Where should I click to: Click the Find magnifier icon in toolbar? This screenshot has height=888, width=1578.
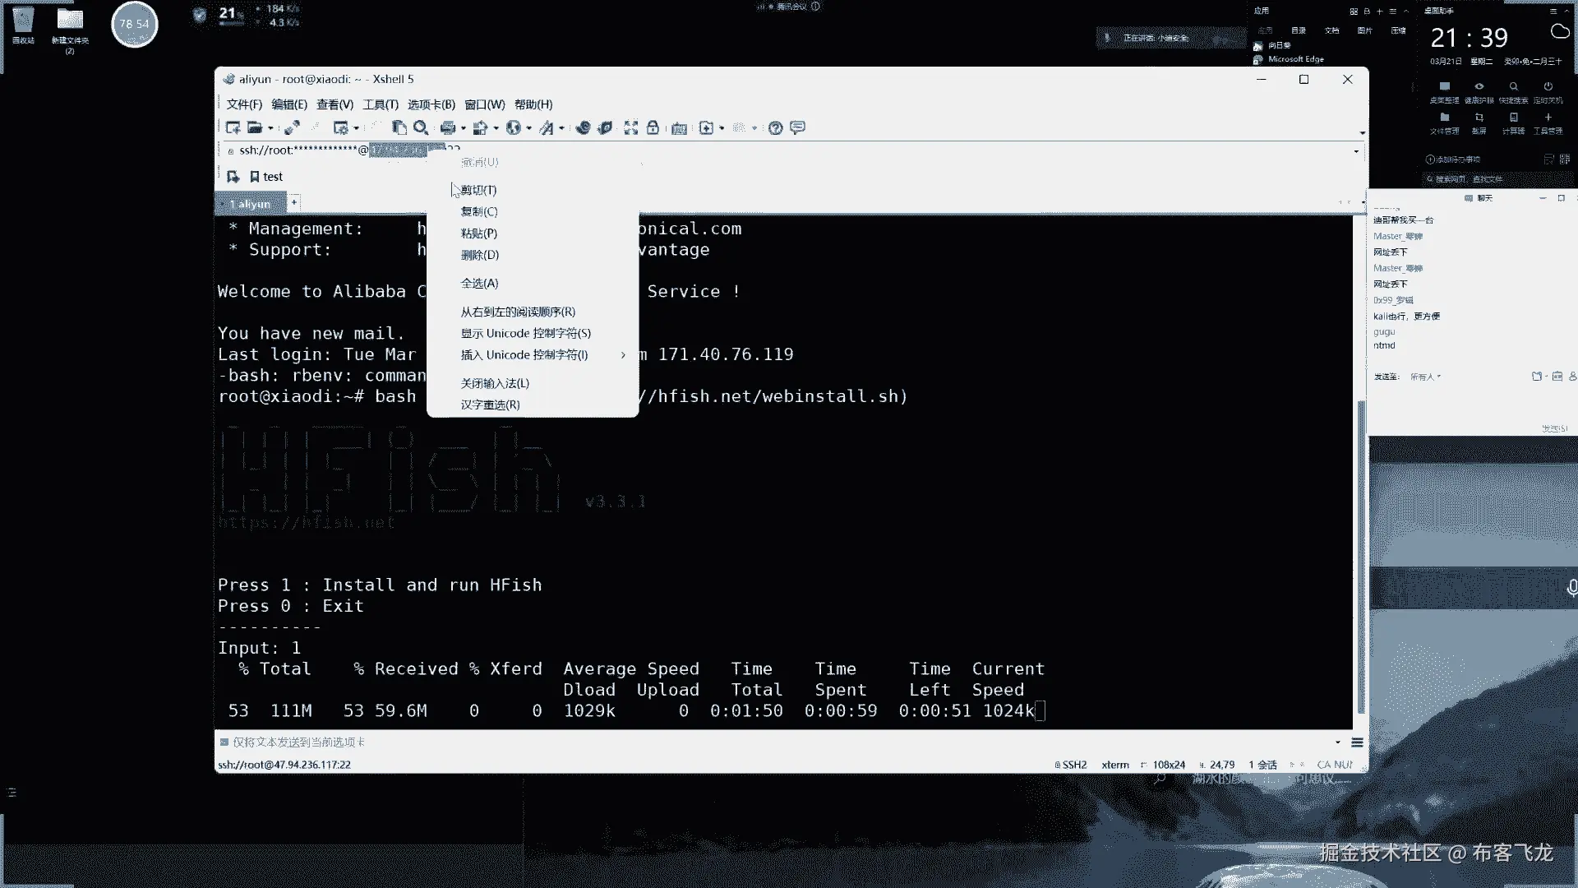(421, 127)
